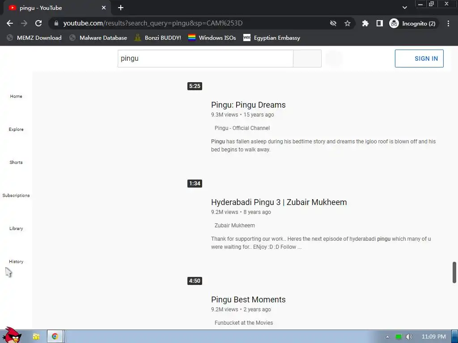Open Subscriptions in YouTube sidebar
Screen dimensions: 458x343
(x=16, y=195)
